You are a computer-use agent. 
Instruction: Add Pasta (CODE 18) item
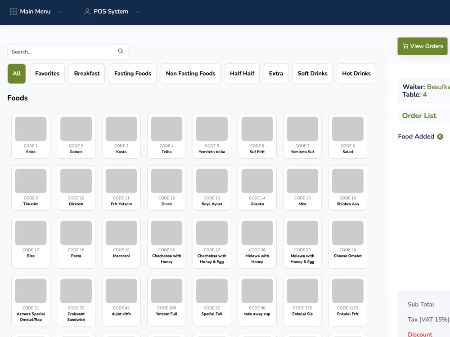point(76,243)
